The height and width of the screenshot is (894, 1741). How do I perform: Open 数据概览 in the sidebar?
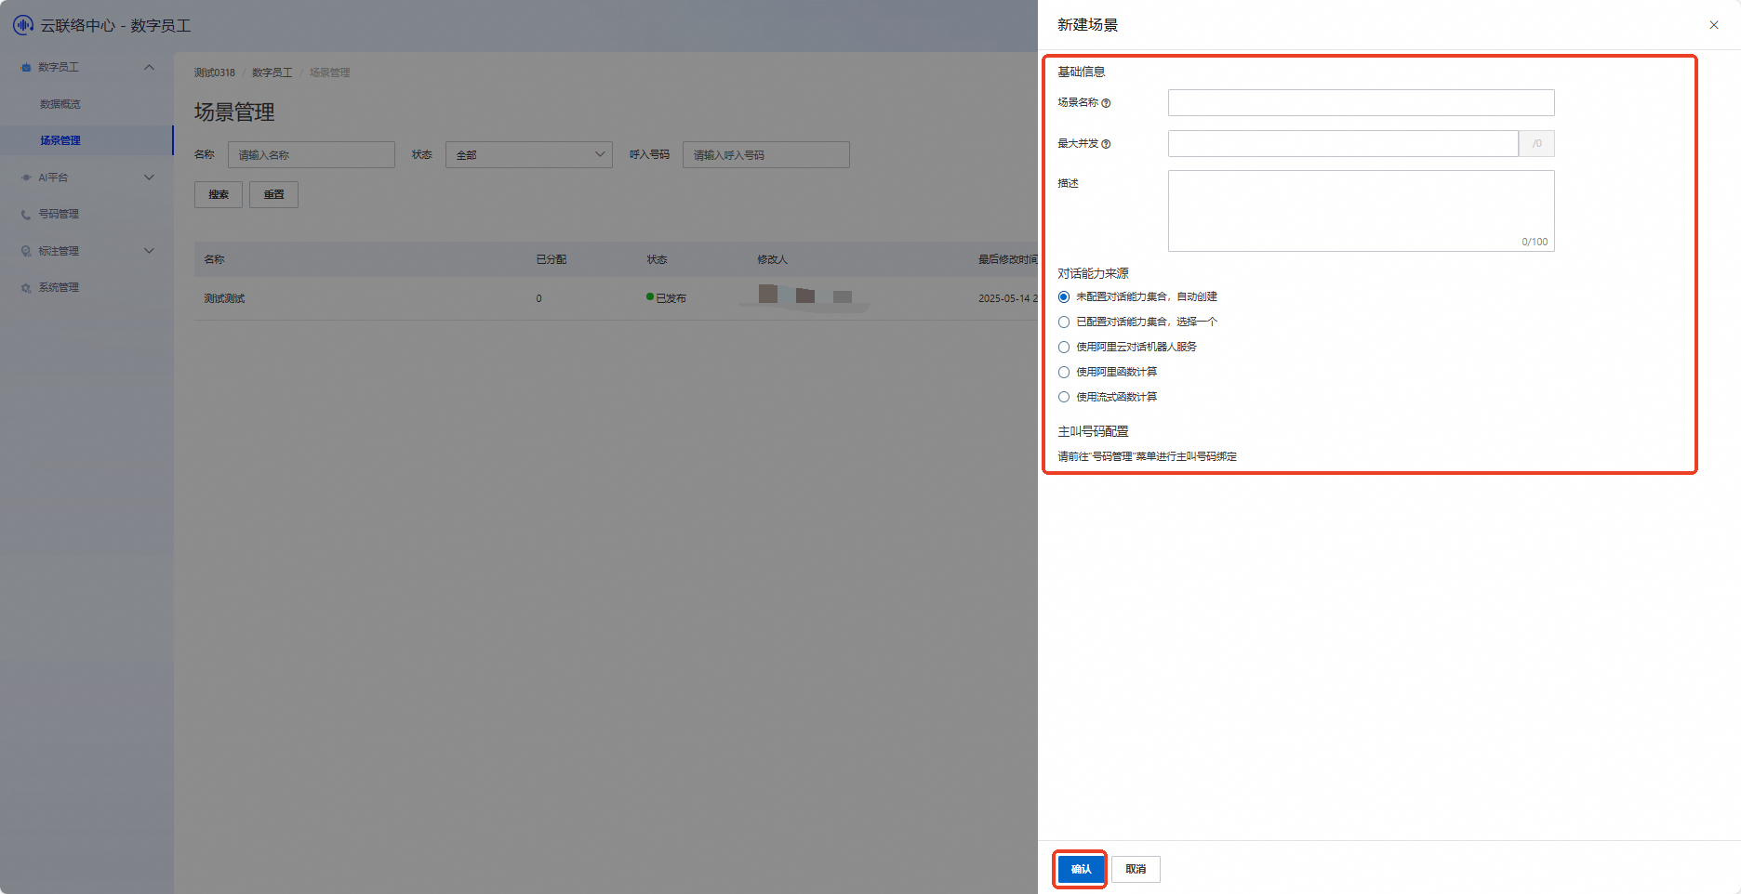60,104
